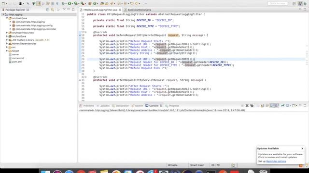Click the Coverage run icon in toolbar

pyautogui.click(x=76, y=3)
